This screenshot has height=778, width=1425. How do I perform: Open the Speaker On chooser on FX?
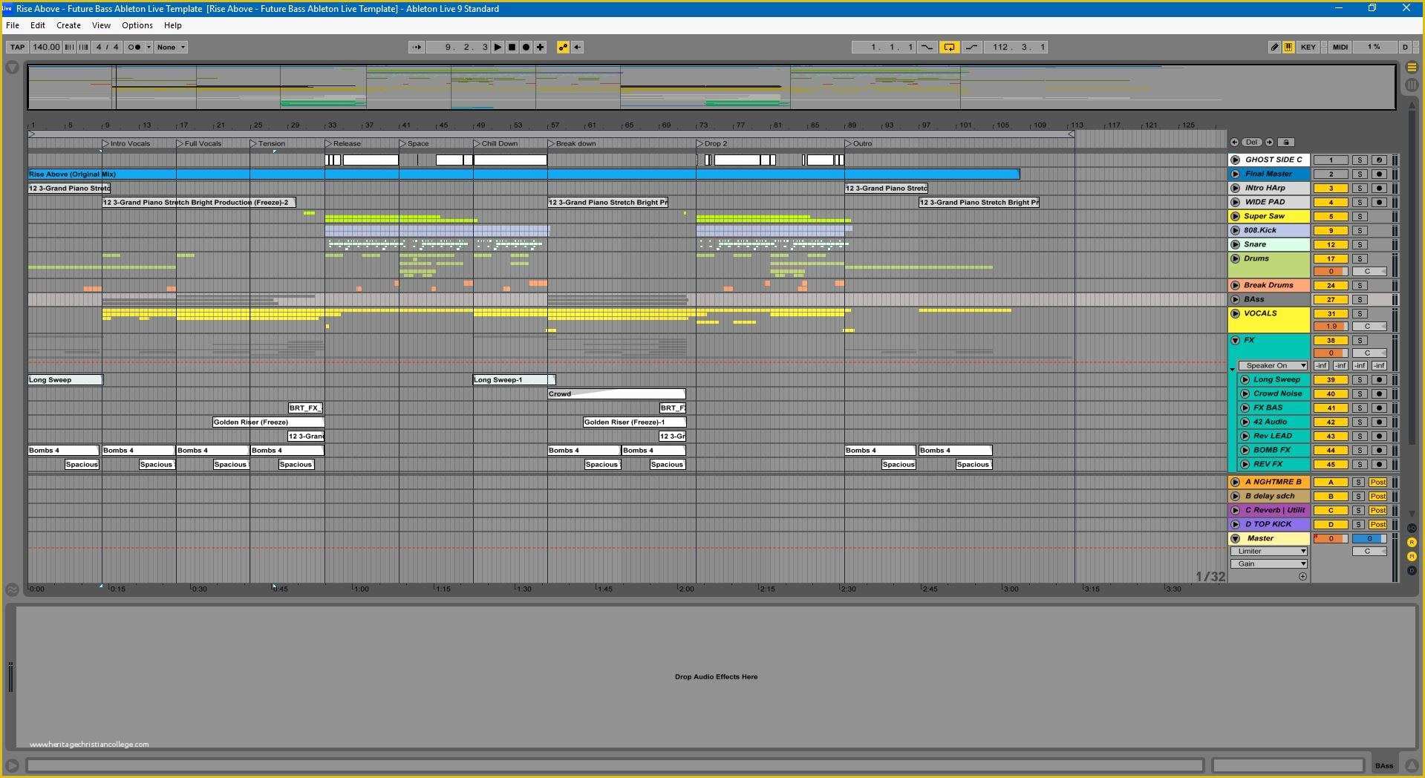click(x=1272, y=365)
